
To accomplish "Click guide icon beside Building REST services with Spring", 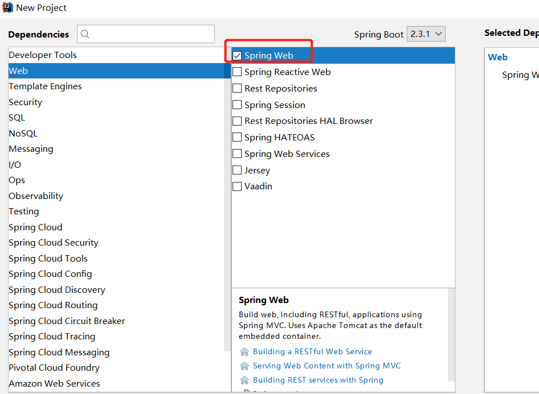I will point(244,380).
